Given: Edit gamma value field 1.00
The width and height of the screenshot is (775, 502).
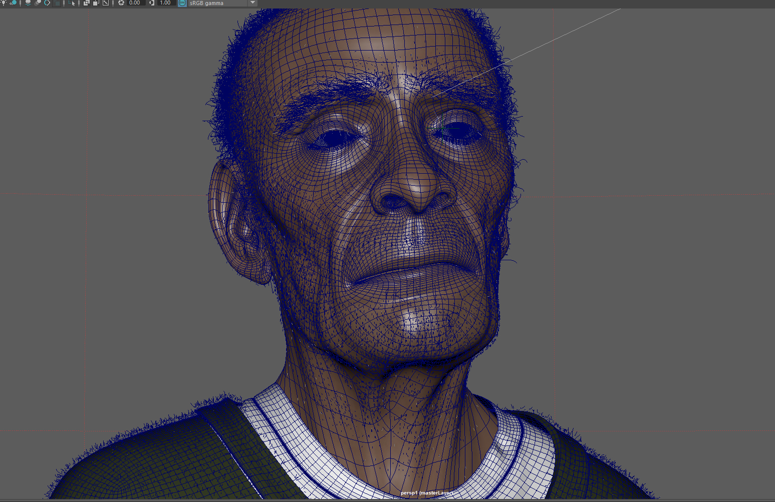Looking at the screenshot, I should [166, 3].
